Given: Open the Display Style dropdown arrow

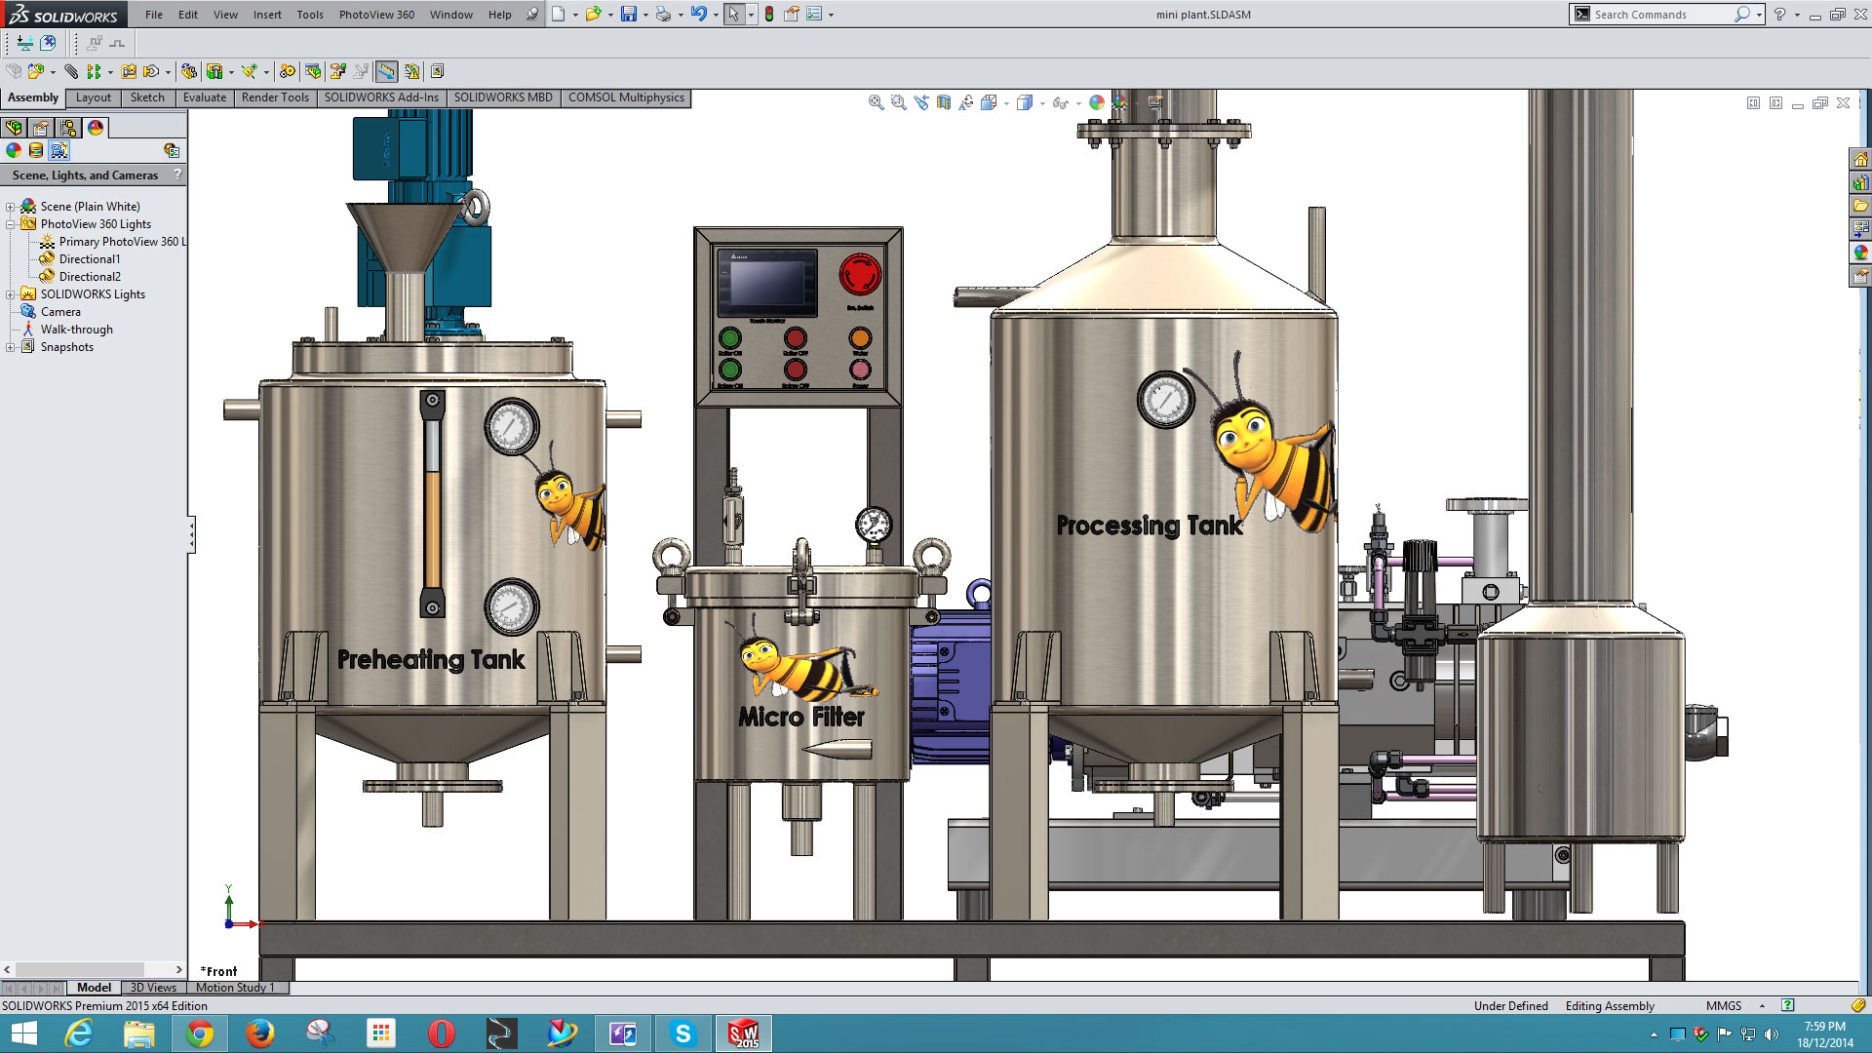Looking at the screenshot, I should [1041, 103].
